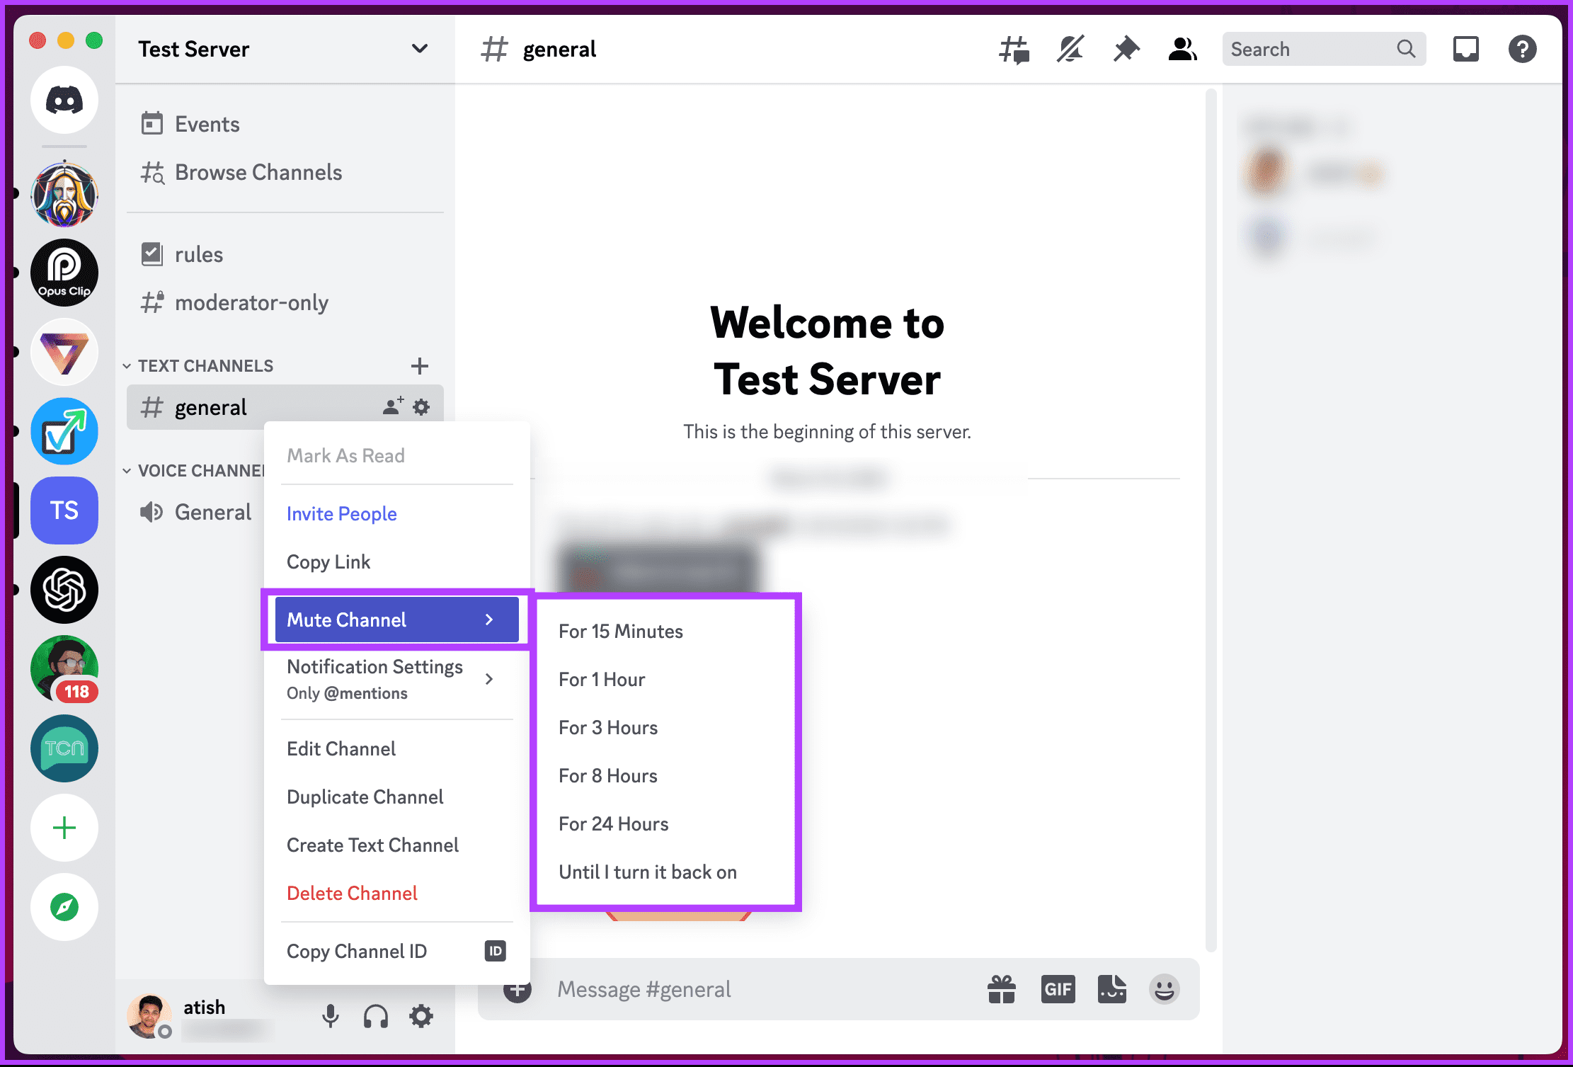Select the general text channel
Screen dimensions: 1573x1067
pyautogui.click(x=285, y=407)
